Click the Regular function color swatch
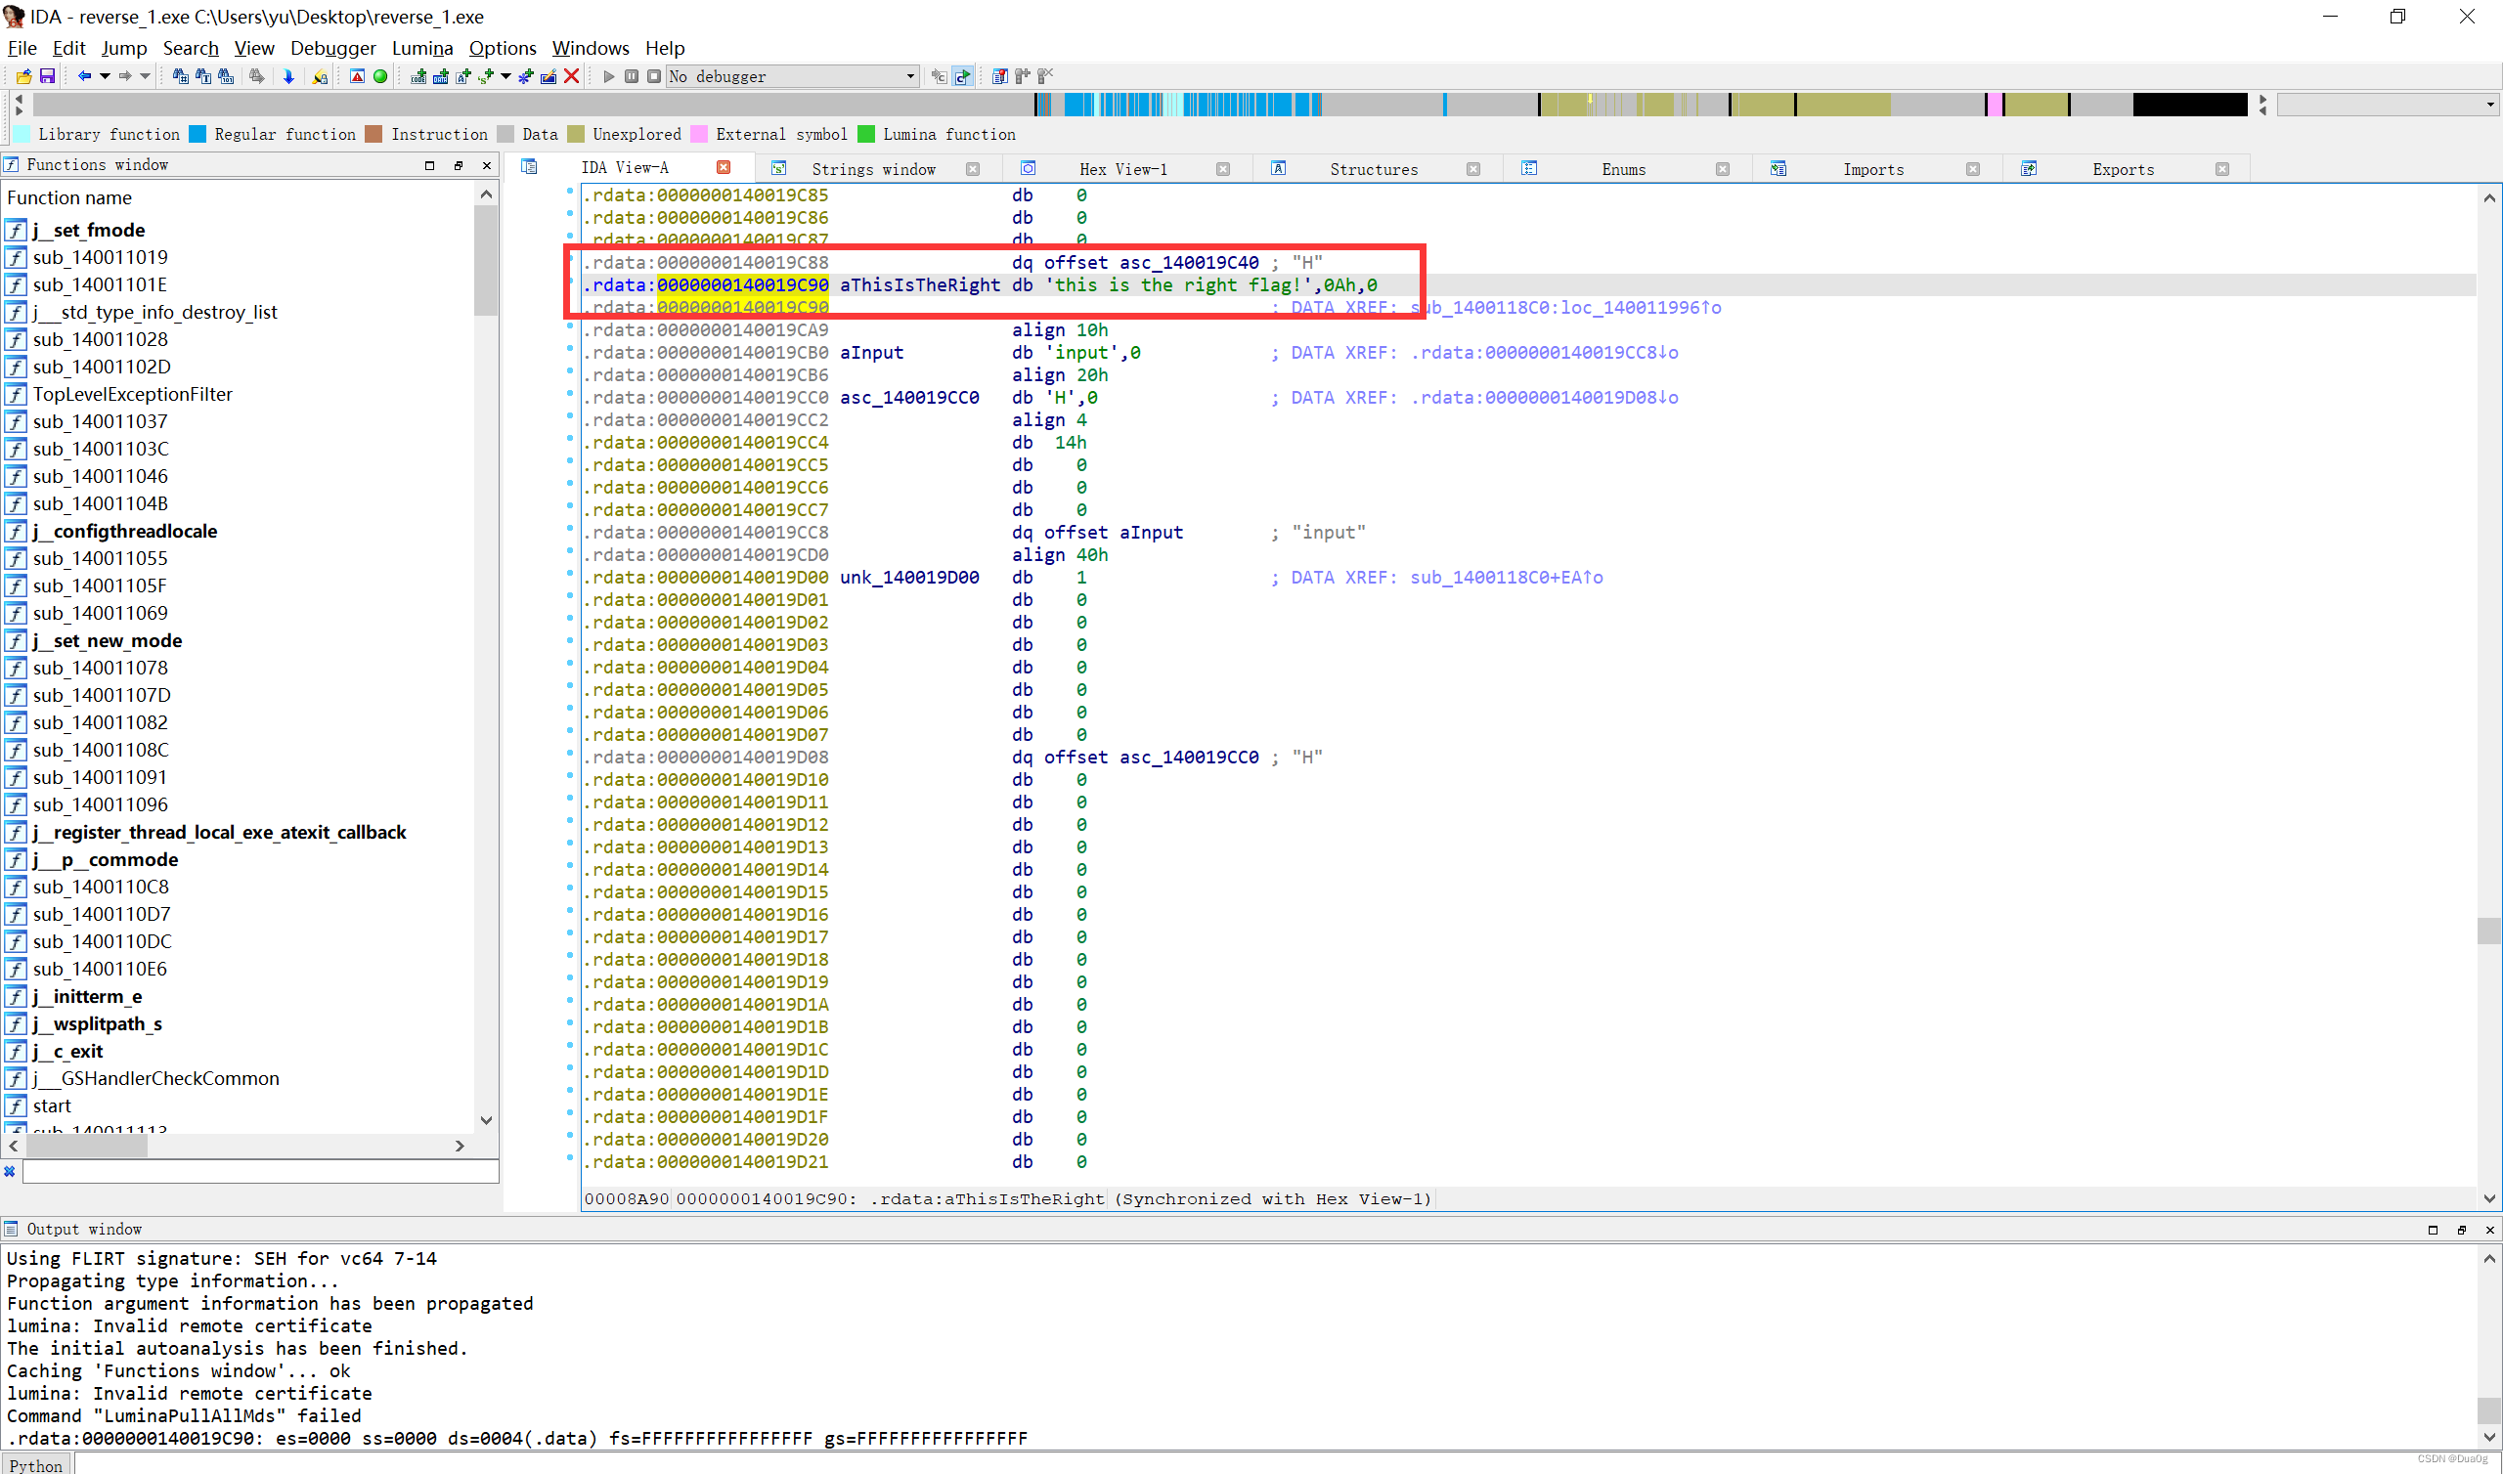2503x1474 pixels. (x=198, y=134)
